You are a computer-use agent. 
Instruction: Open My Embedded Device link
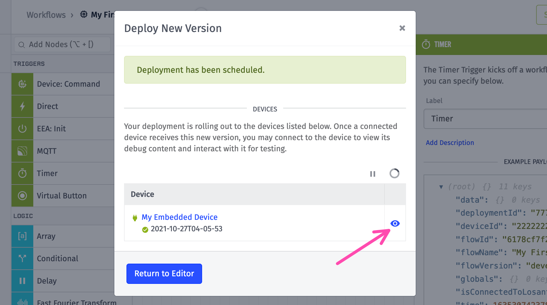tap(179, 217)
